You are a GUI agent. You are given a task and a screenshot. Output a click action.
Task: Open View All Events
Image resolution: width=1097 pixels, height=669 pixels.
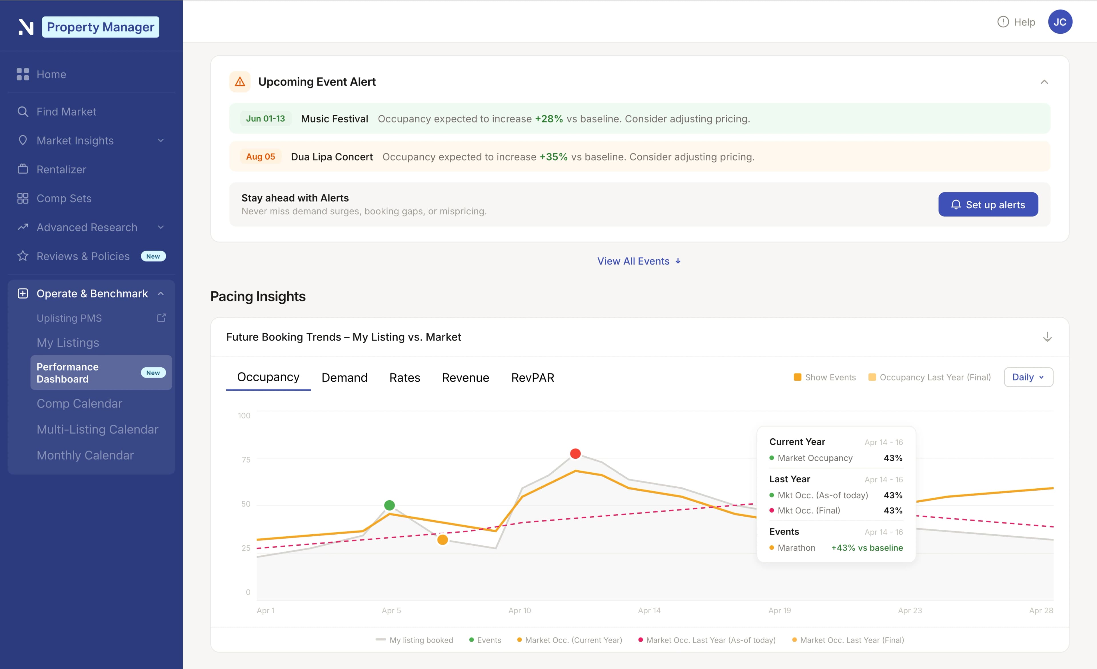click(638, 261)
